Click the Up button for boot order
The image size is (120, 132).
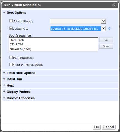106,40
